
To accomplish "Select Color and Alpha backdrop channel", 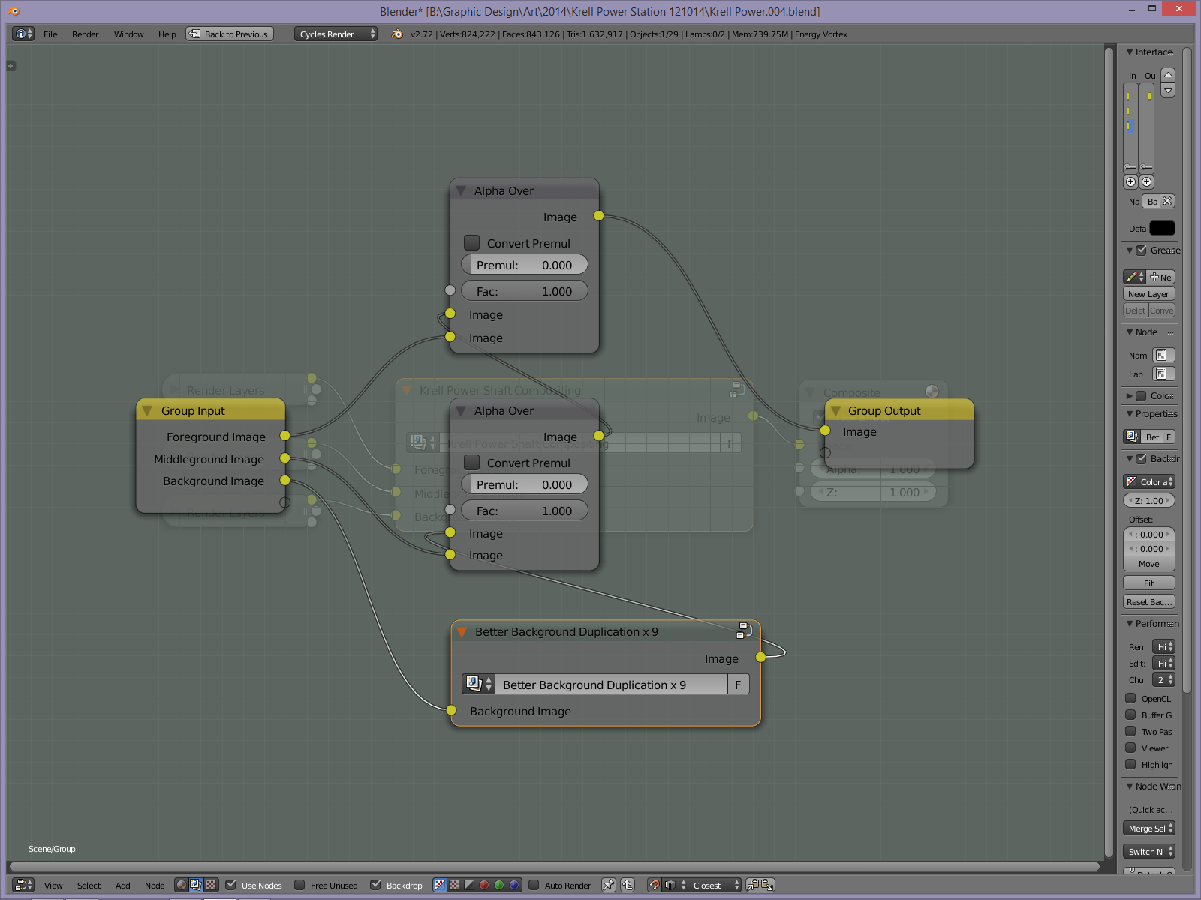I will 440,885.
